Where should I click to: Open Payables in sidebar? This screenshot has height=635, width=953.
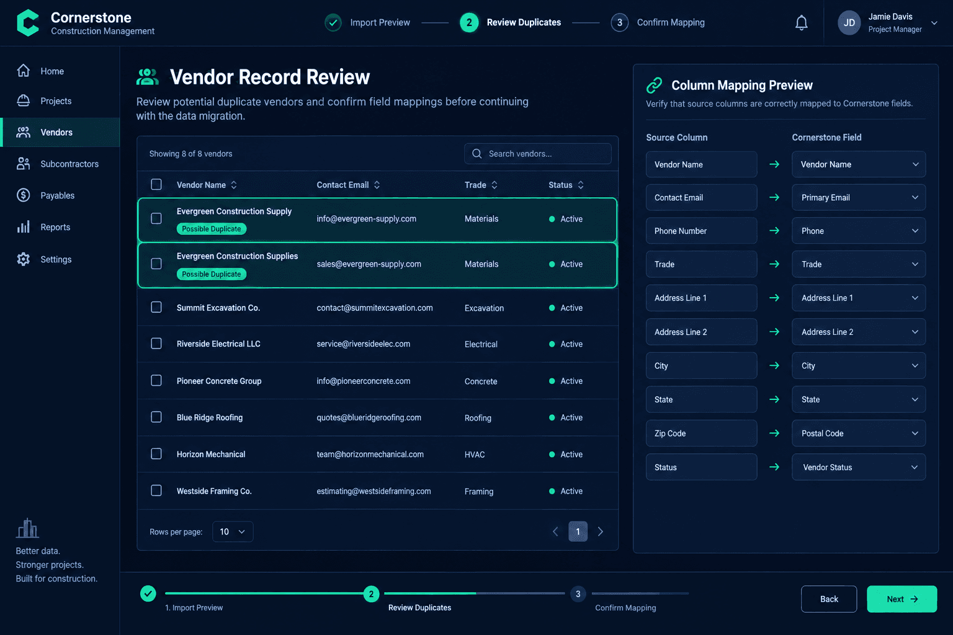click(60, 195)
